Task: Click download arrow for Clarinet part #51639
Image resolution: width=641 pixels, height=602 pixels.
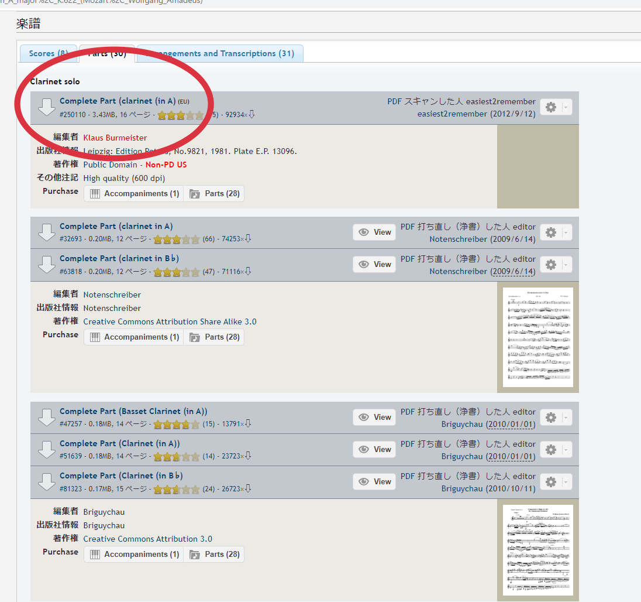Action: 46,450
